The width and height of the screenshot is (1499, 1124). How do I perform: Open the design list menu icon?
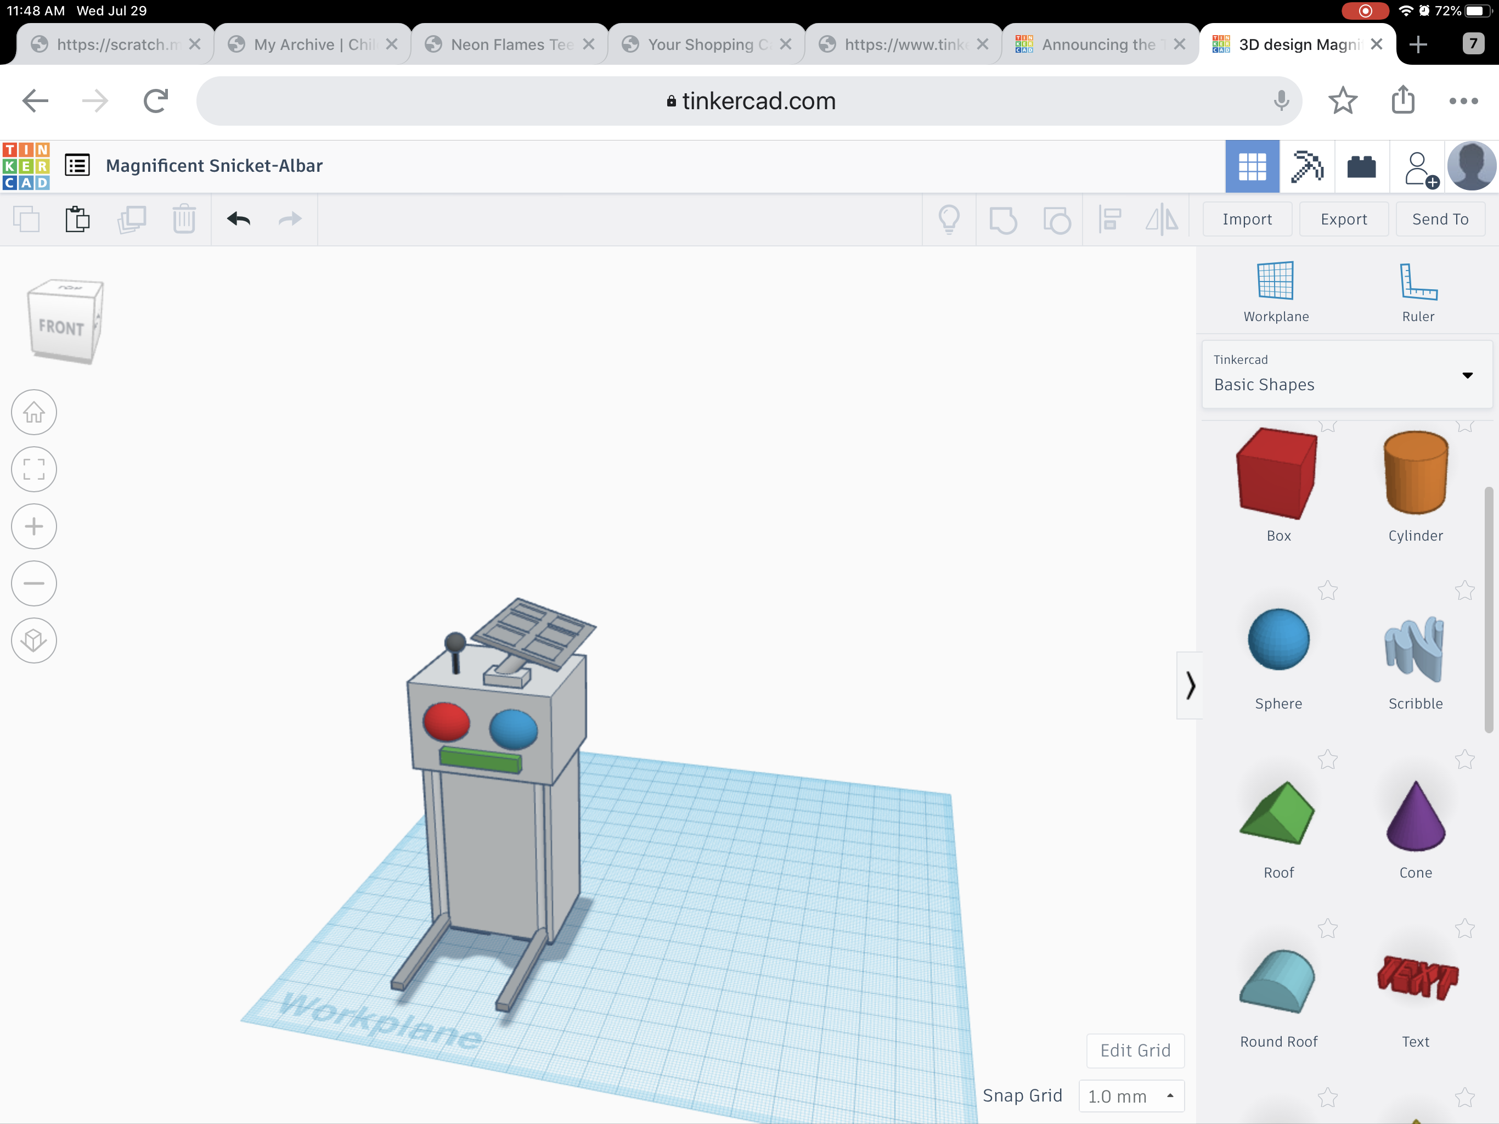pyautogui.click(x=77, y=165)
